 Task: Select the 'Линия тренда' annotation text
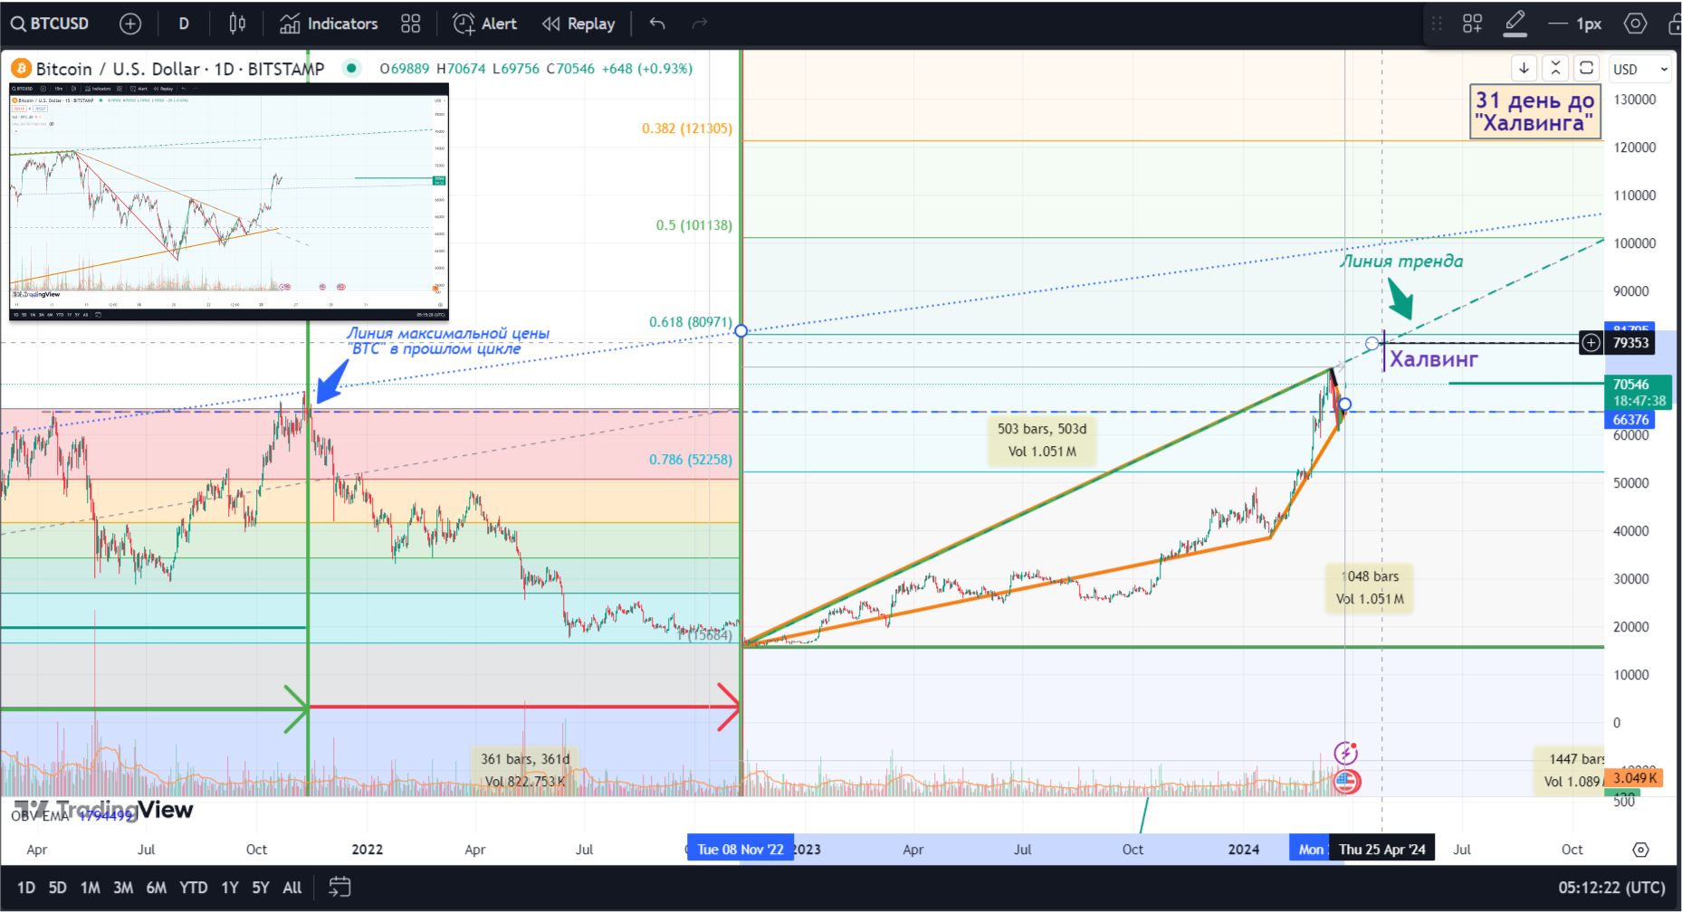(x=1401, y=261)
